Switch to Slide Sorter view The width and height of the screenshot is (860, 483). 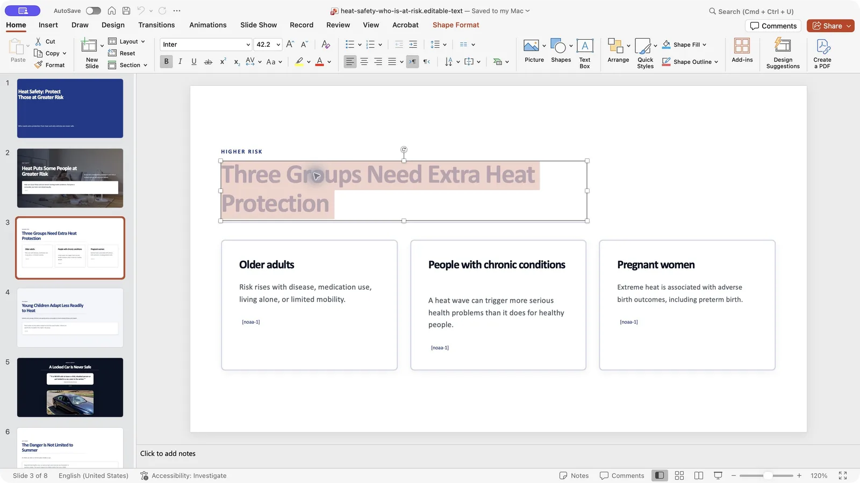click(679, 475)
